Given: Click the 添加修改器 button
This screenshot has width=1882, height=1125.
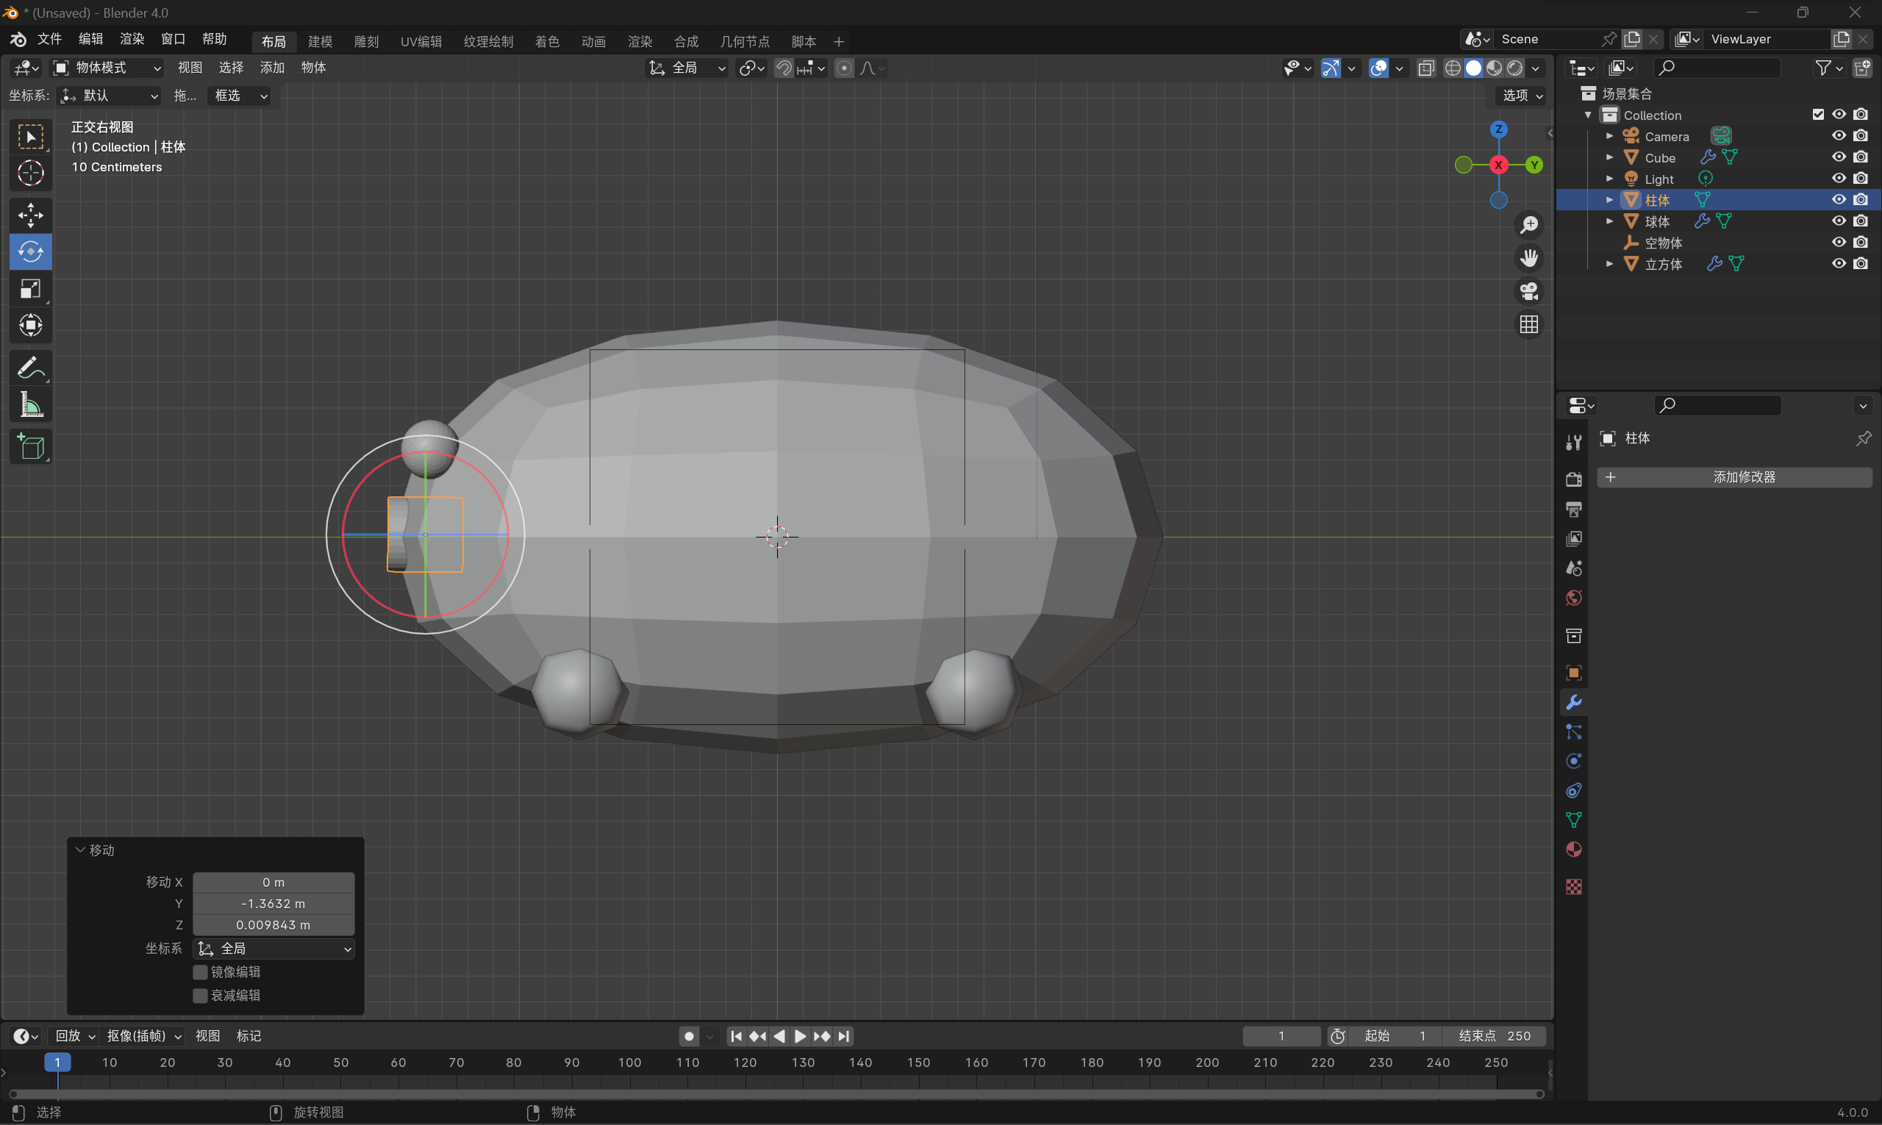Looking at the screenshot, I should click(1734, 476).
